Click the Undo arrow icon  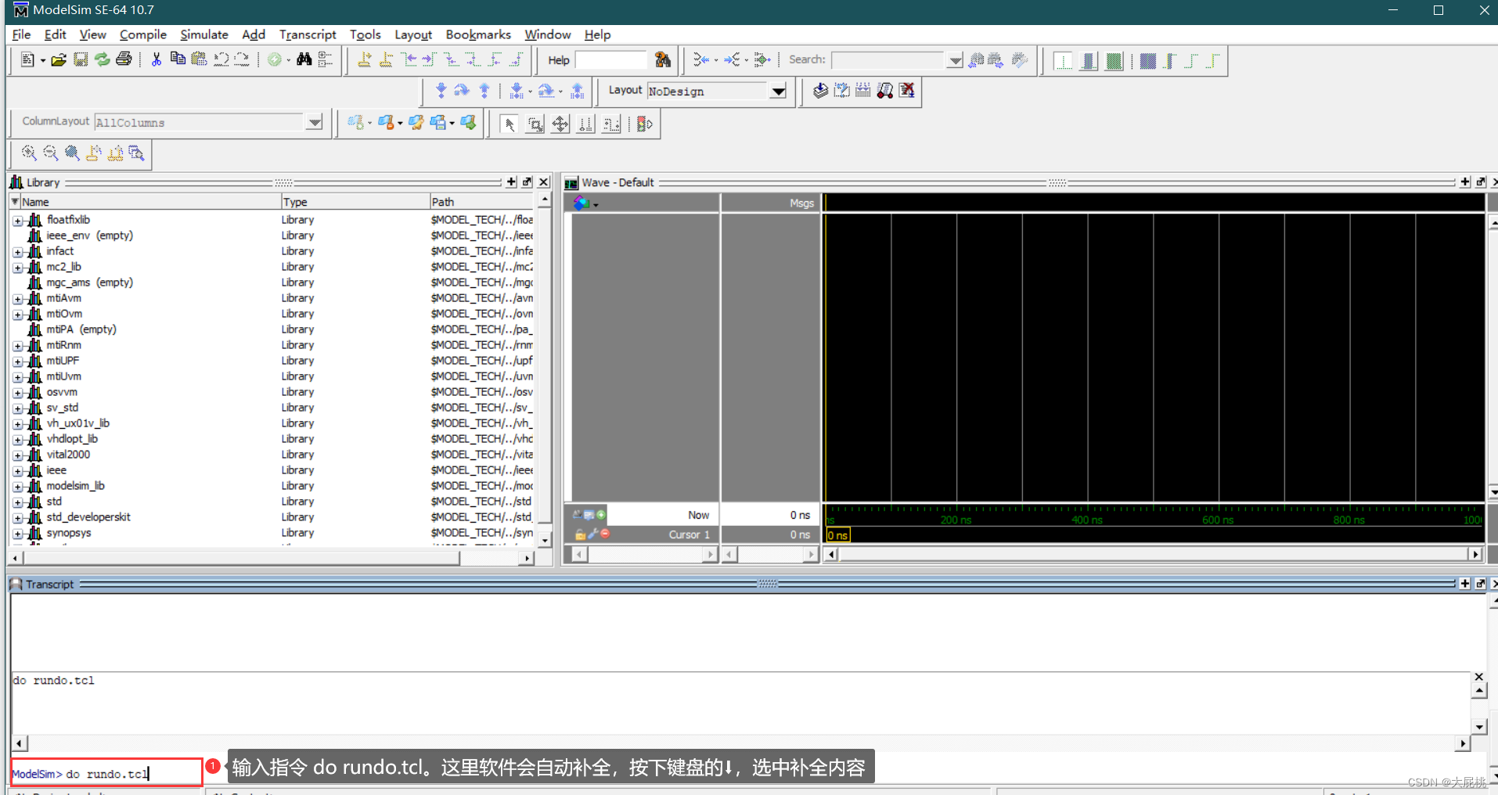(221, 59)
